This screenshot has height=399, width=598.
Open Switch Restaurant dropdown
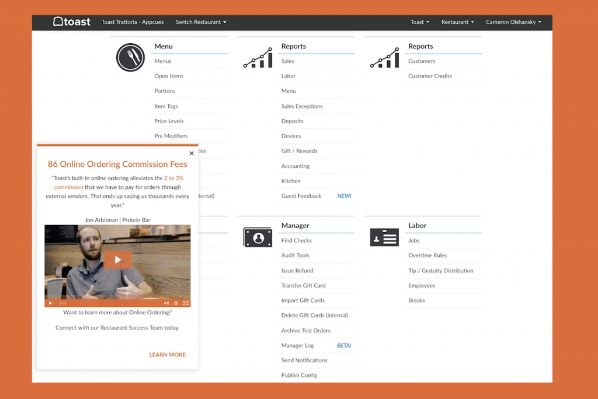tap(201, 22)
